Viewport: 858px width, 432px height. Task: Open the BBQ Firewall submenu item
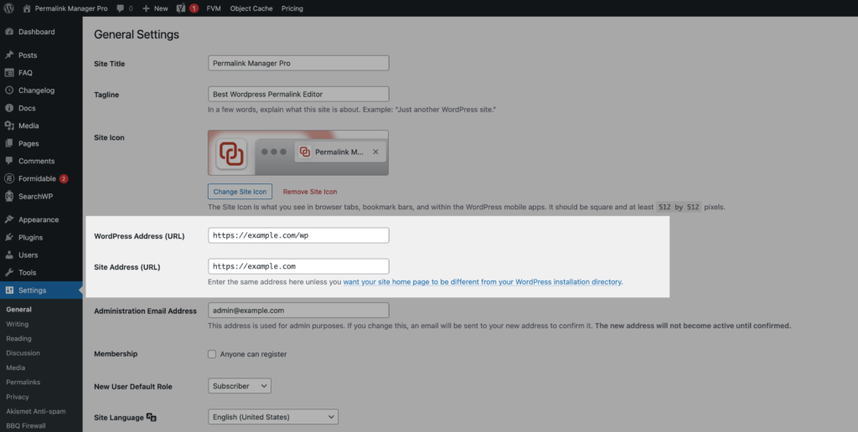pos(26,425)
